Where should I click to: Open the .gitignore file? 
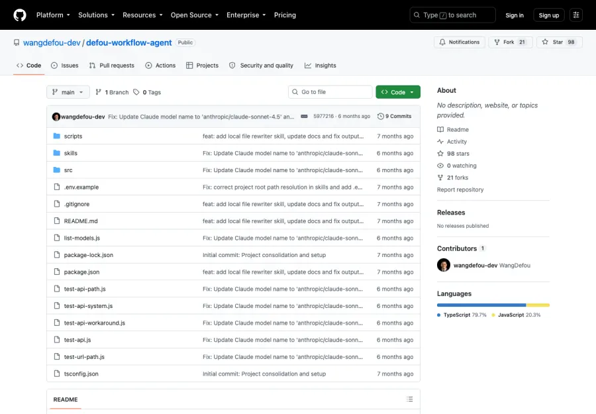click(x=77, y=204)
